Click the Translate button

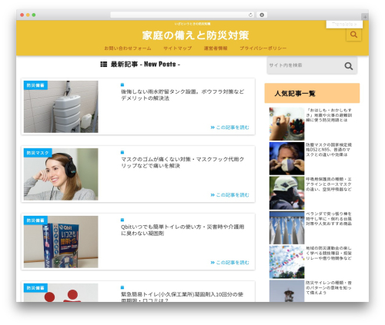click(344, 25)
